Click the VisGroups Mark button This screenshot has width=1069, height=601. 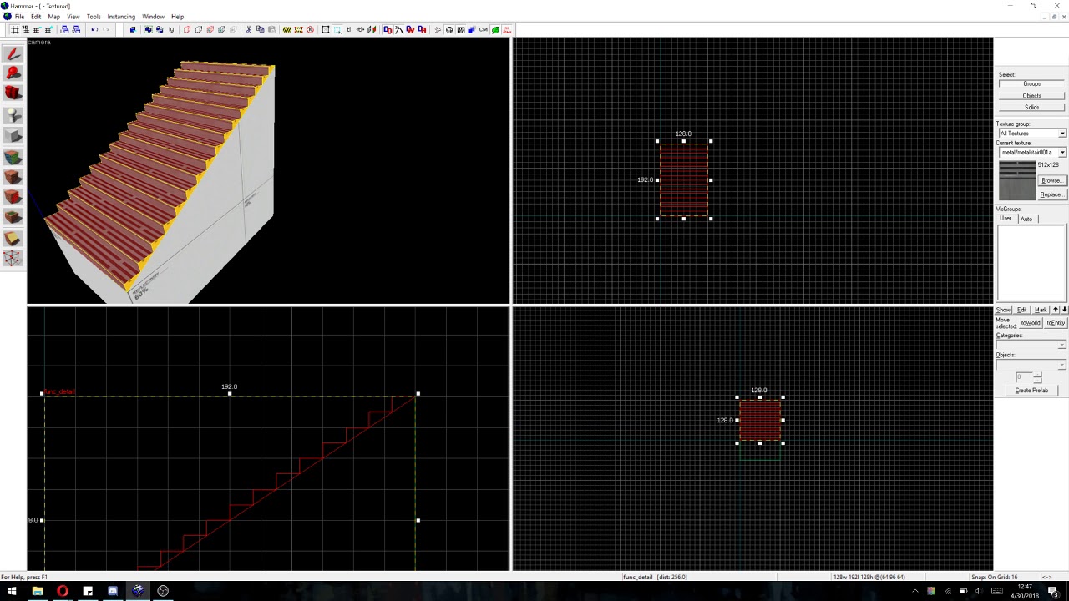(1041, 310)
